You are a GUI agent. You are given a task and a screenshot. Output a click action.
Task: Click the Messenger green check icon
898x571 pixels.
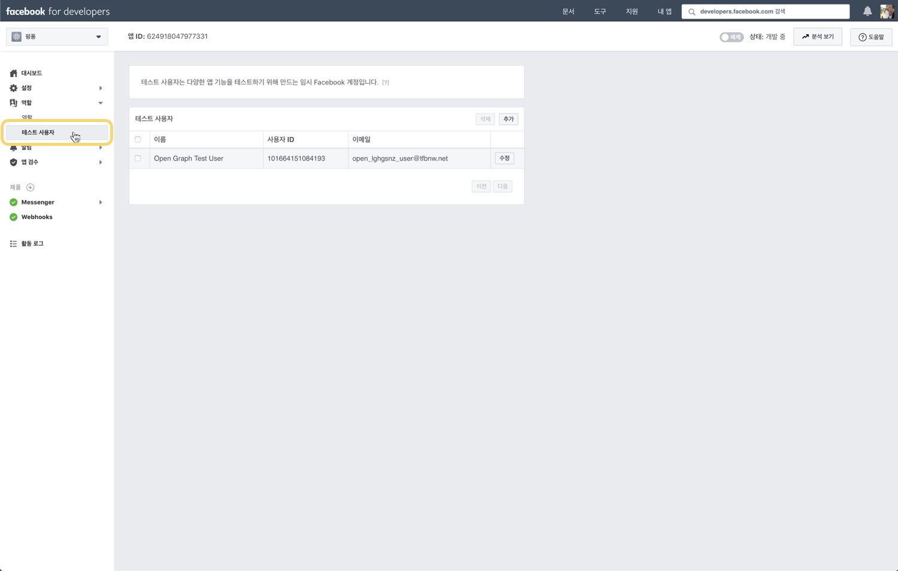pyautogui.click(x=13, y=202)
